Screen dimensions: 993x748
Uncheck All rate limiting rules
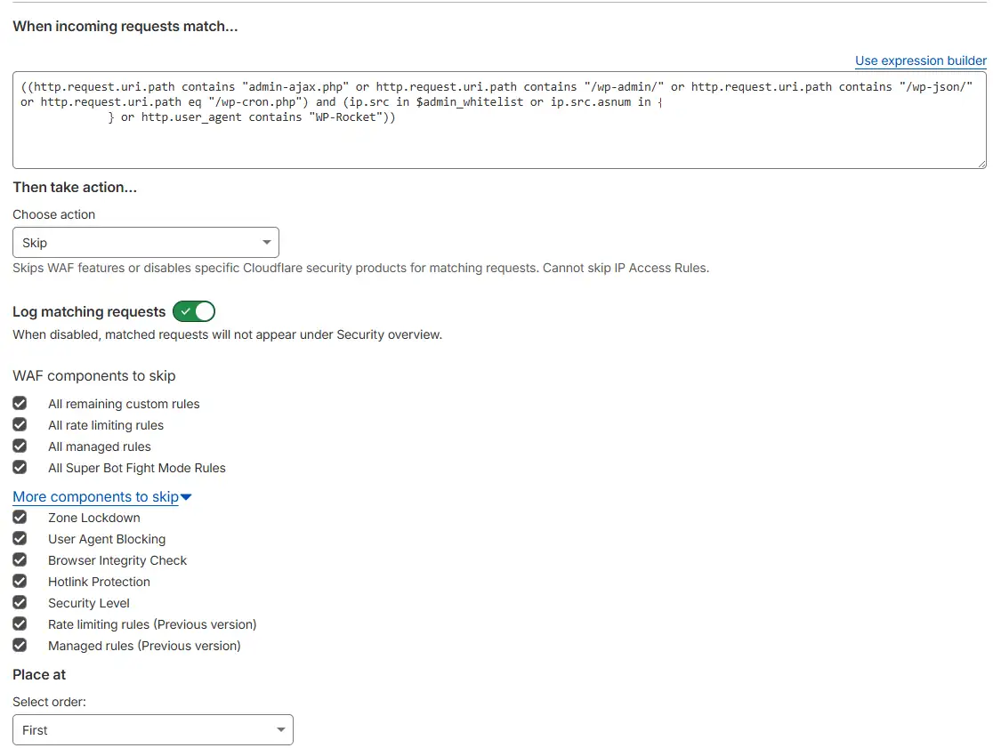click(20, 424)
